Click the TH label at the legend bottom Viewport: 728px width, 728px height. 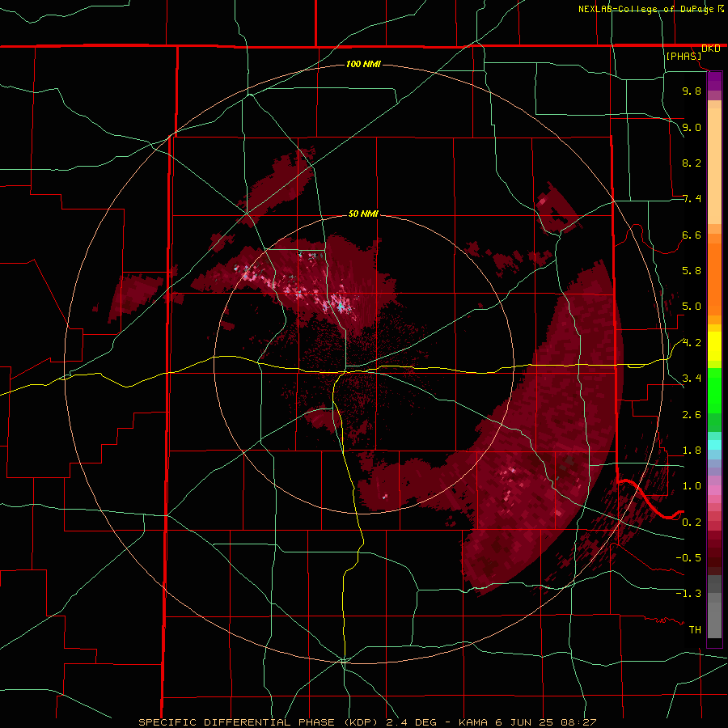[695, 630]
